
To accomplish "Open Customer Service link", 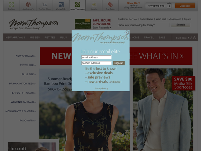I will tap(127, 19).
